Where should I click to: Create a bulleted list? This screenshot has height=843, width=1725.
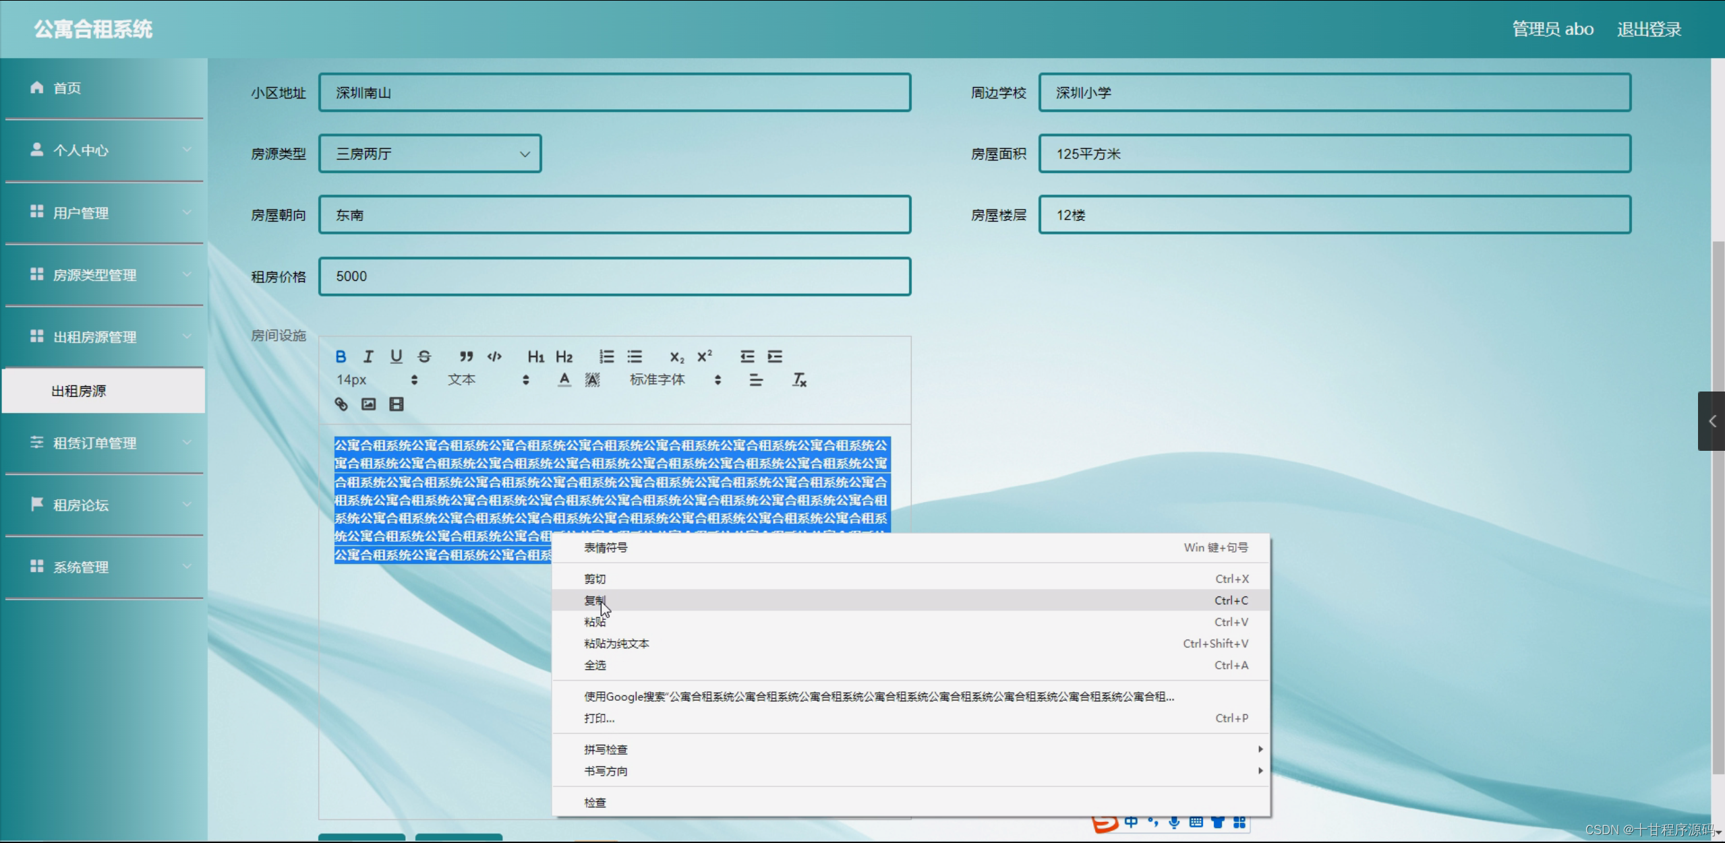635,356
